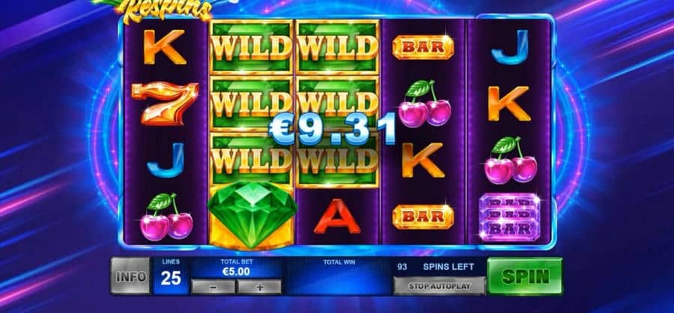Screen dimensions: 674x313
Task: Select the blue J on first reel
Action: pyautogui.click(x=166, y=160)
